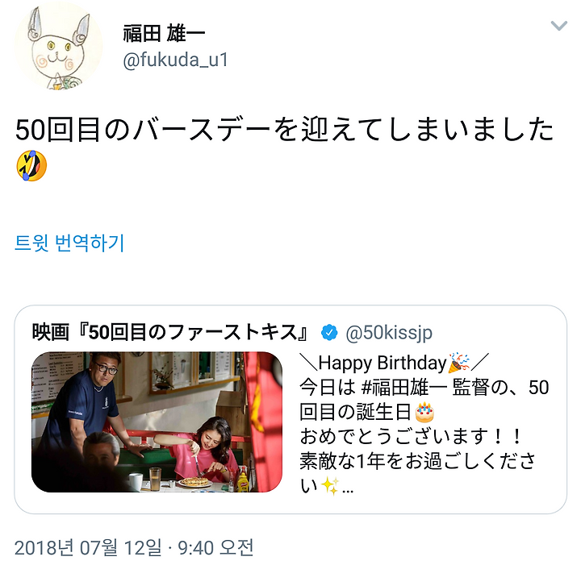Click the 9:40 오전 time of the tweet

click(x=216, y=547)
